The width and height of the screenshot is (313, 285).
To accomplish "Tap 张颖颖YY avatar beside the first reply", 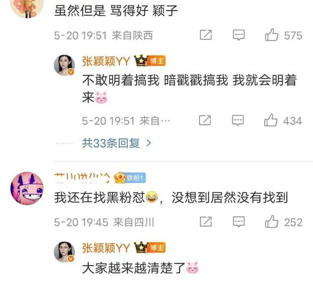I will (x=64, y=65).
